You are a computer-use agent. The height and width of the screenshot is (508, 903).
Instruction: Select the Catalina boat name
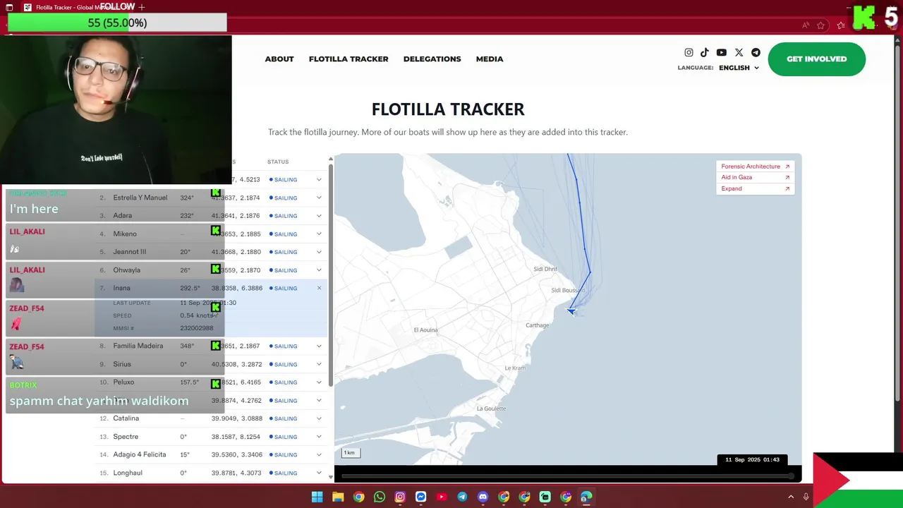tap(126, 418)
